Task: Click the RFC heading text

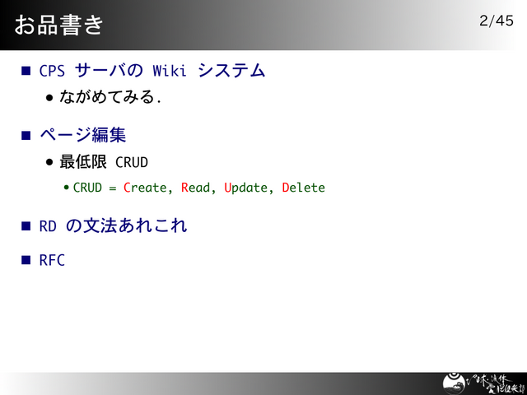Action: (x=52, y=261)
